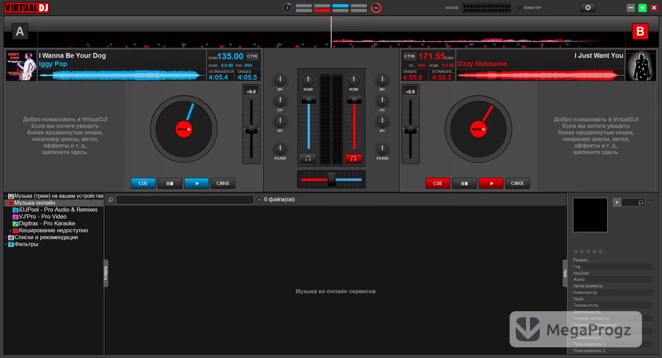Click deck B red track waveform
The width and height of the screenshot is (662, 358).
(540, 75)
